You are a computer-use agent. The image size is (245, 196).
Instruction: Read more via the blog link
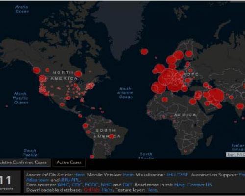179,185
